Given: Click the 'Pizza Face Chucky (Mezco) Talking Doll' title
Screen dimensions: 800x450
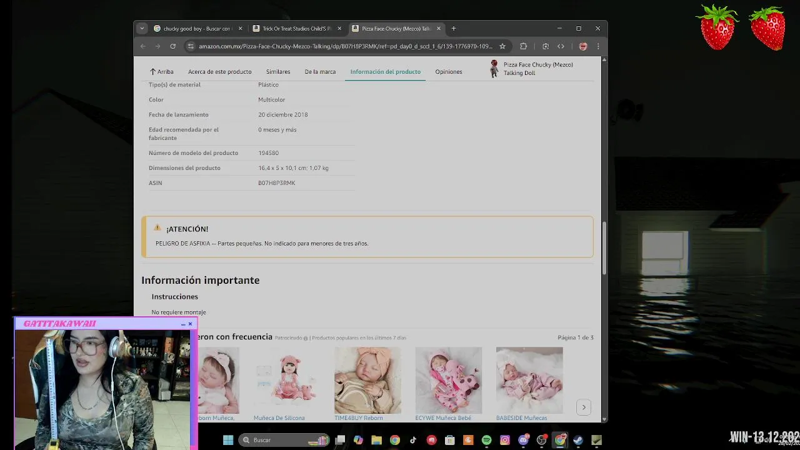Looking at the screenshot, I should point(538,69).
